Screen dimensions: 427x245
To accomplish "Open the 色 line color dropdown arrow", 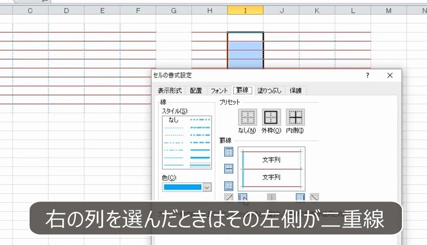I will click(x=207, y=187).
